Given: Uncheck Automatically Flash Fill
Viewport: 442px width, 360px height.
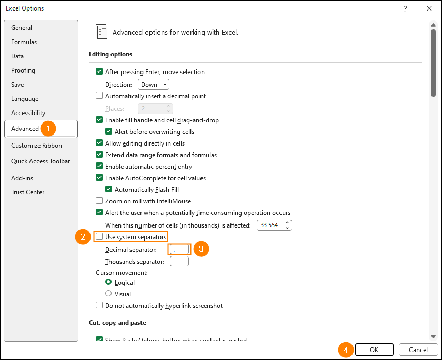Looking at the screenshot, I should click(x=108, y=189).
